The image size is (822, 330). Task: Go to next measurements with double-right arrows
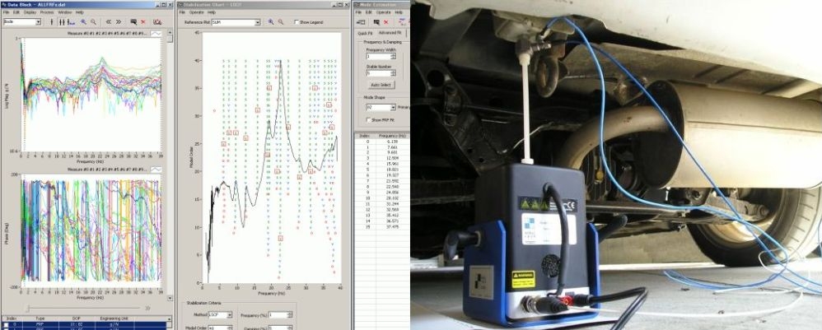119,22
